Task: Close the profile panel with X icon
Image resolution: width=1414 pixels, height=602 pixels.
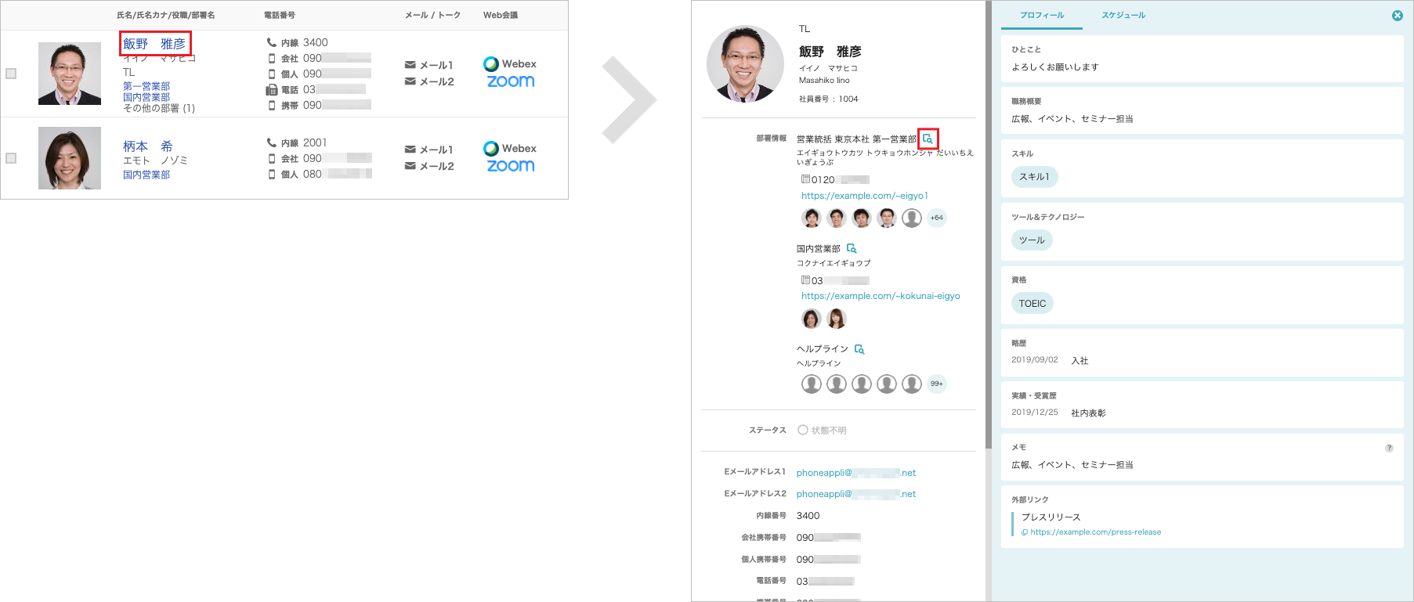Action: pyautogui.click(x=1398, y=16)
